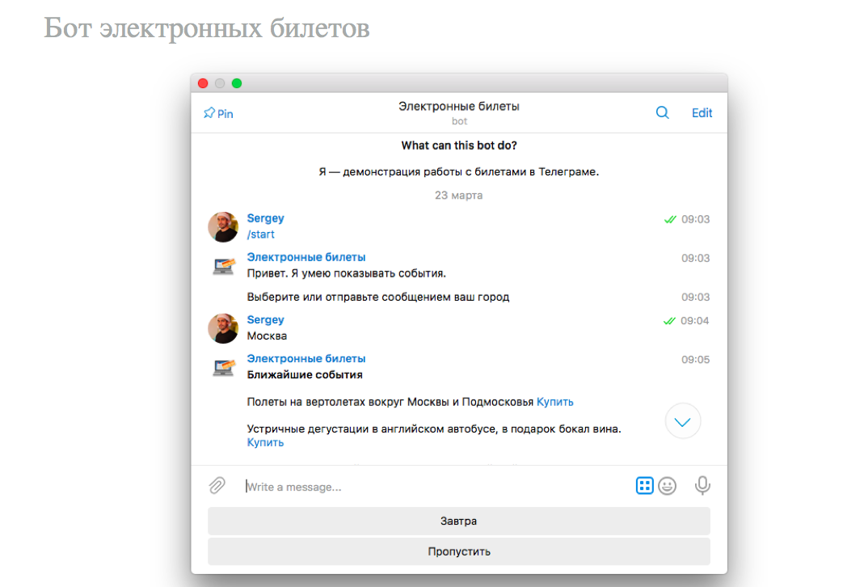The width and height of the screenshot is (864, 587).
Task: Click Sergey name above the Москва message
Action: click(266, 319)
